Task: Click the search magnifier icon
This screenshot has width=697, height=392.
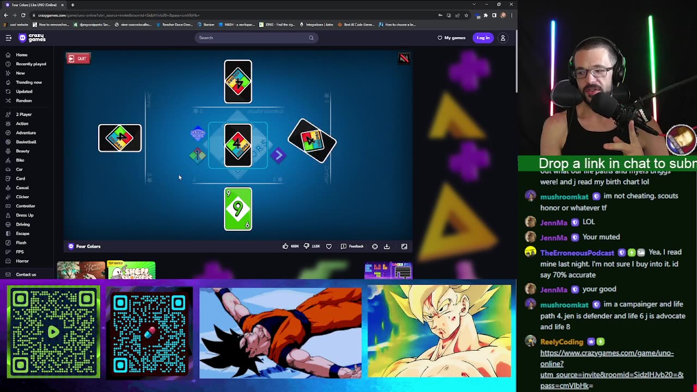Action: coord(311,38)
